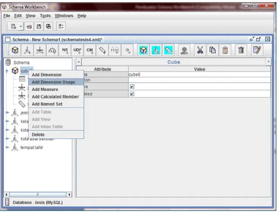Click the empty description value field

pyautogui.click(x=200, y=80)
